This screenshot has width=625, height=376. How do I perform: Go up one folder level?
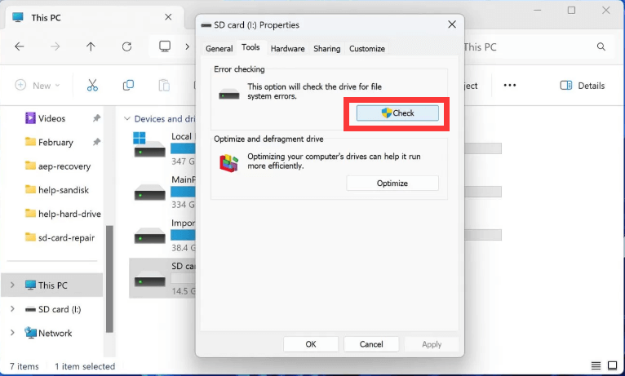[x=91, y=46]
